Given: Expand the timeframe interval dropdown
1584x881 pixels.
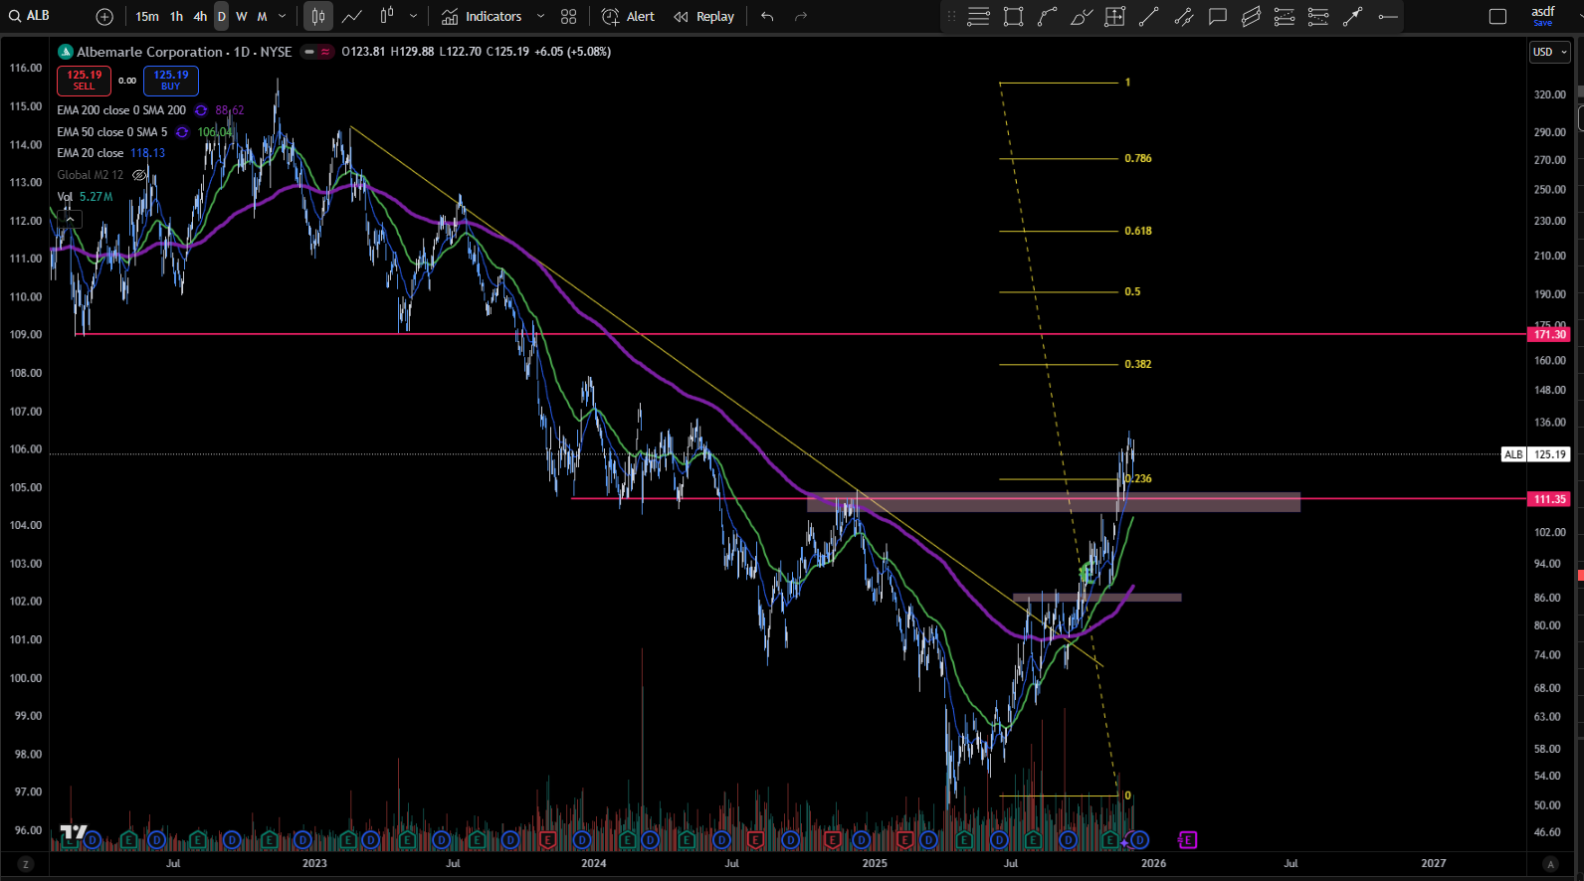Looking at the screenshot, I should coord(283,16).
